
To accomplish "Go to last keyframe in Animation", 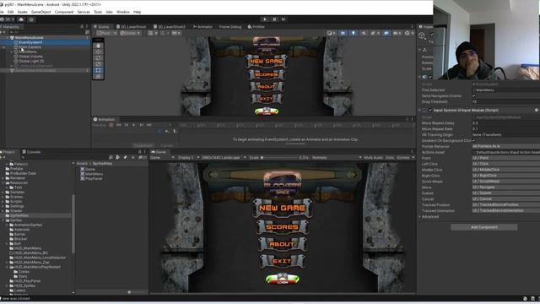I will (148, 125).
